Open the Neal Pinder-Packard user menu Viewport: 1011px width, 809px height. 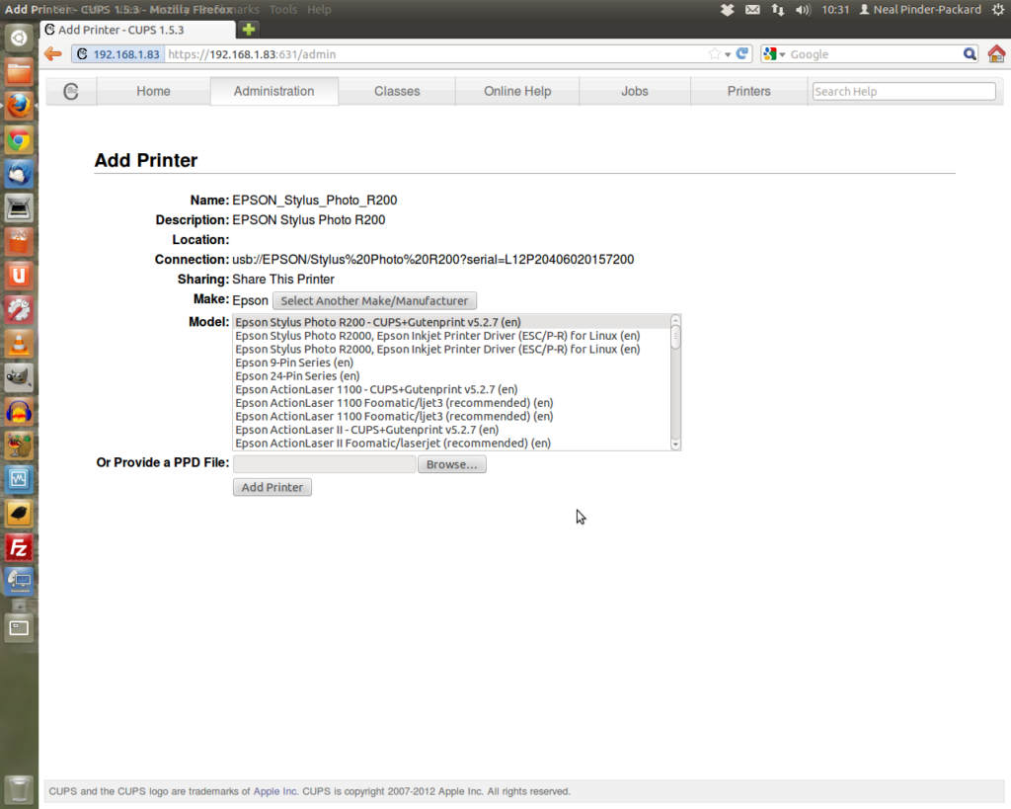920,10
